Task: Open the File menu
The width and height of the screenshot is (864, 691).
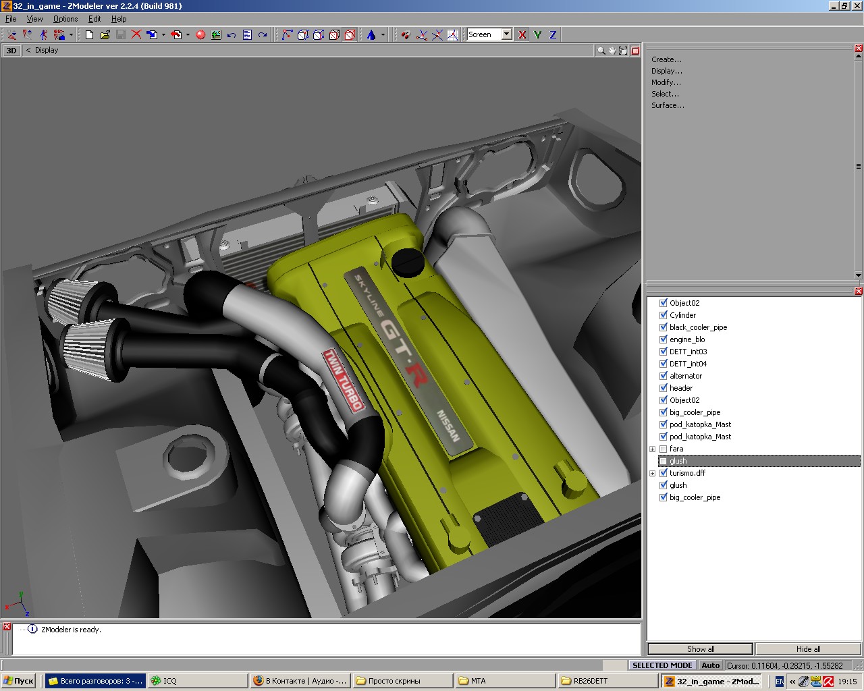Action: point(11,19)
